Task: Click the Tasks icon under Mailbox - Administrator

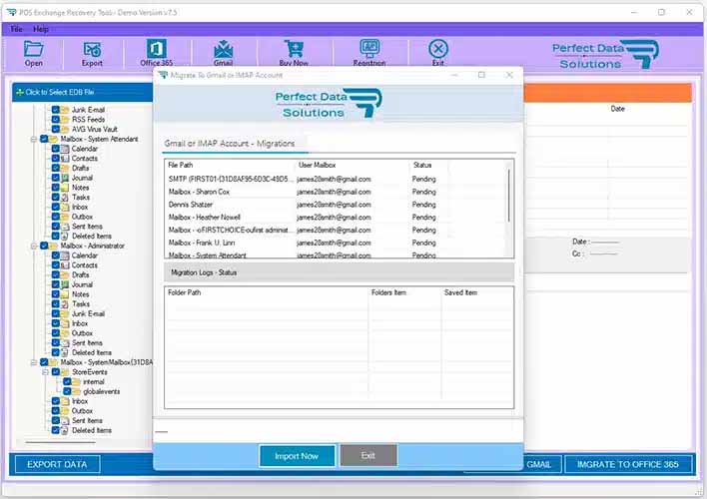Action: [x=65, y=304]
